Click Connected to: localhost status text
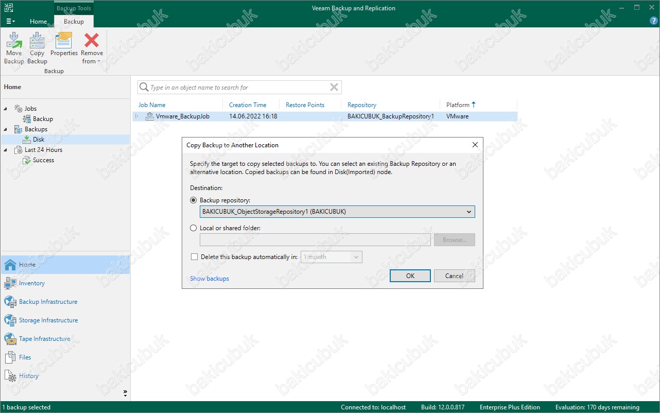The height and width of the screenshot is (413, 660). 373,407
